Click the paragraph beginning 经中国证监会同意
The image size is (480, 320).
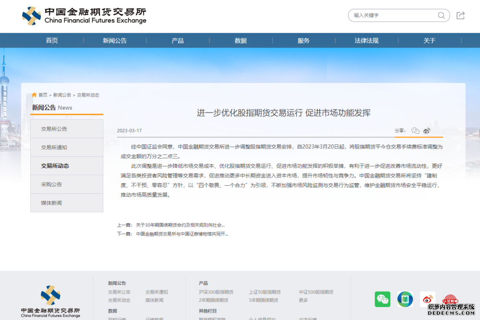[x=282, y=152]
